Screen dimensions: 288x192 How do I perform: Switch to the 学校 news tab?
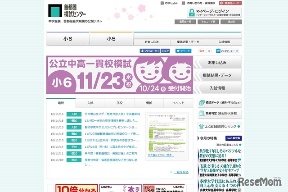[x=120, y=103]
